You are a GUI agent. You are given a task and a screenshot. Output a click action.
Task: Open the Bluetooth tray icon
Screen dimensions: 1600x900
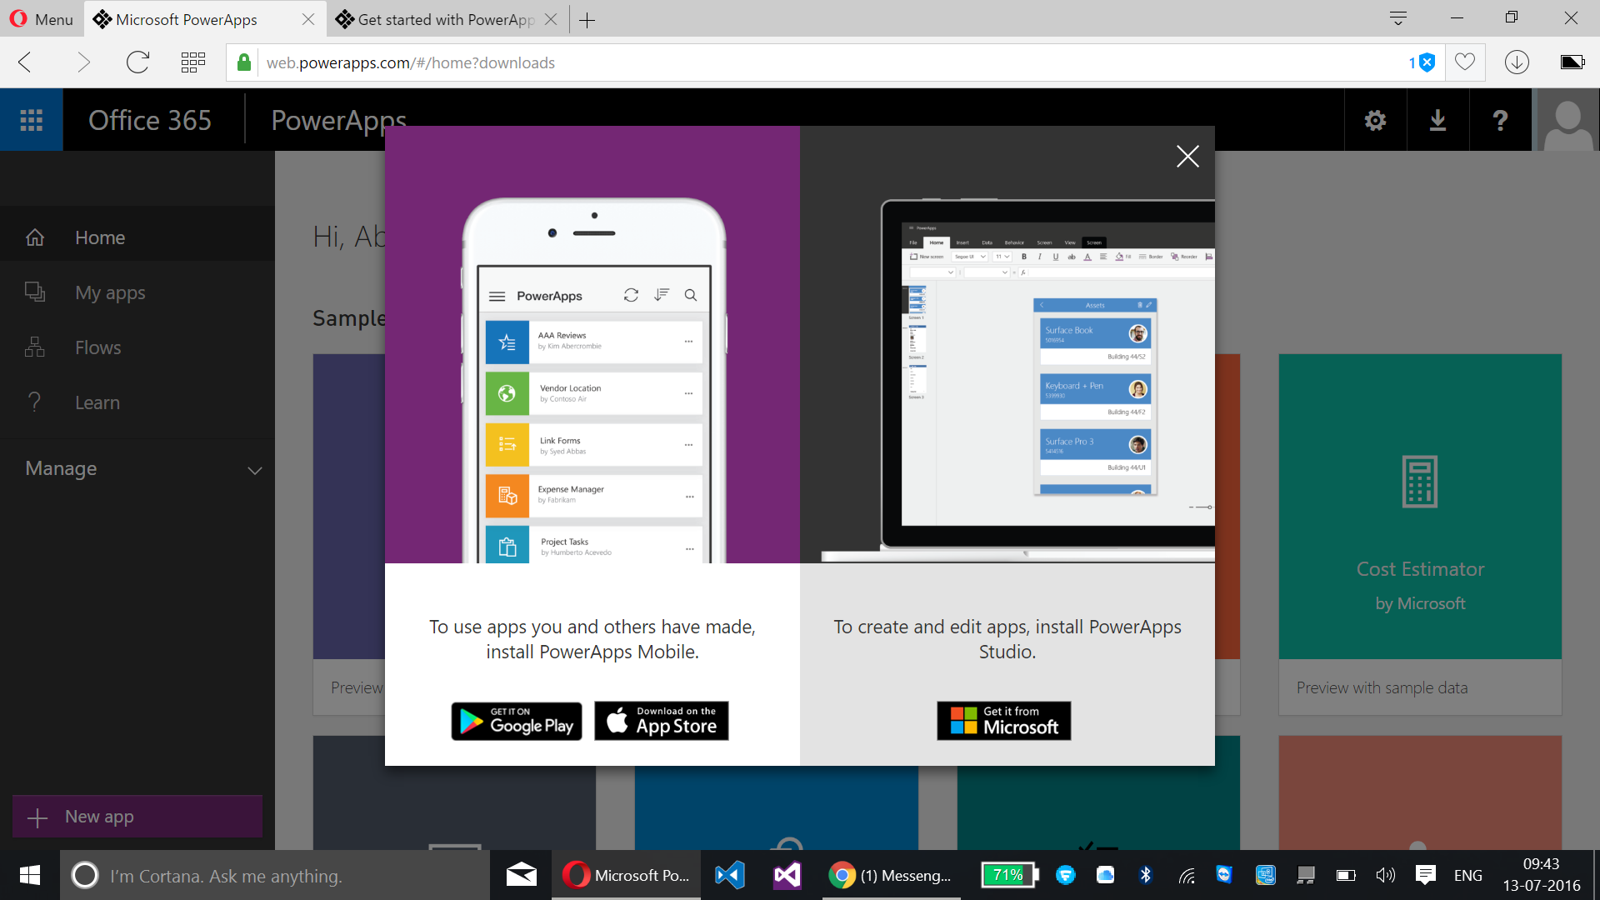(1146, 875)
